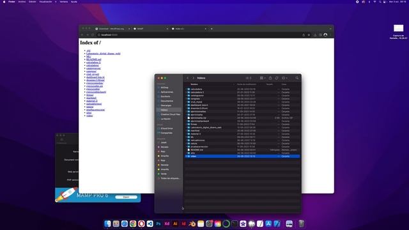Select the Laboratorio_digital_diseno_web folder in Finder
The width and height of the screenshot is (409, 230).
(242, 128)
